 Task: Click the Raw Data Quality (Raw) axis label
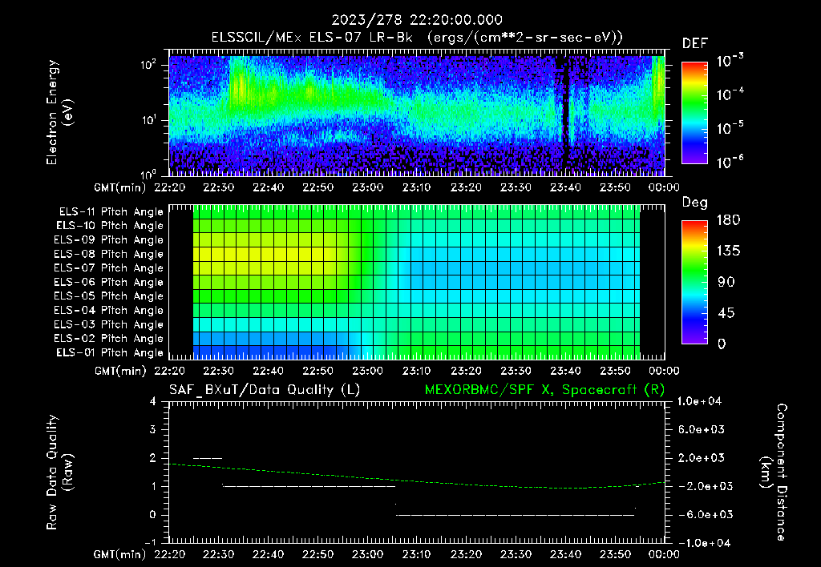59,472
